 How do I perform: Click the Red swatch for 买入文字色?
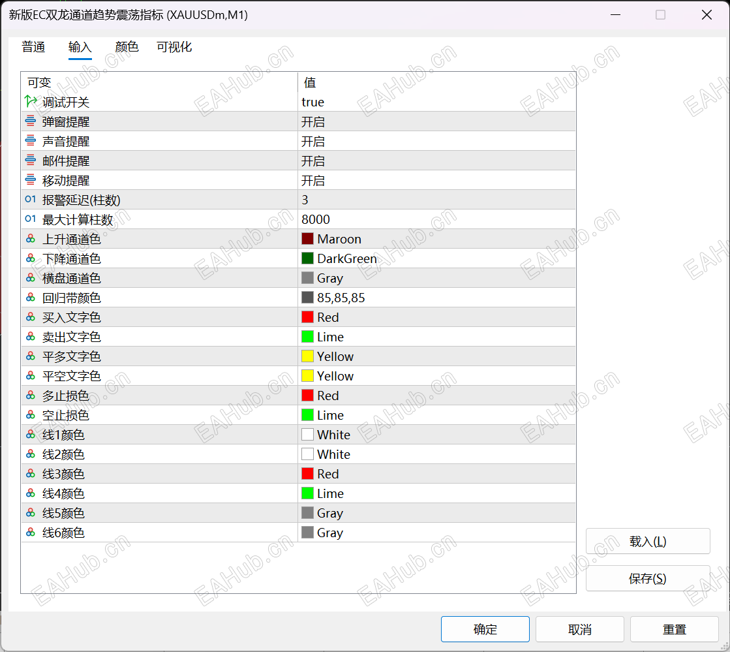pos(307,317)
